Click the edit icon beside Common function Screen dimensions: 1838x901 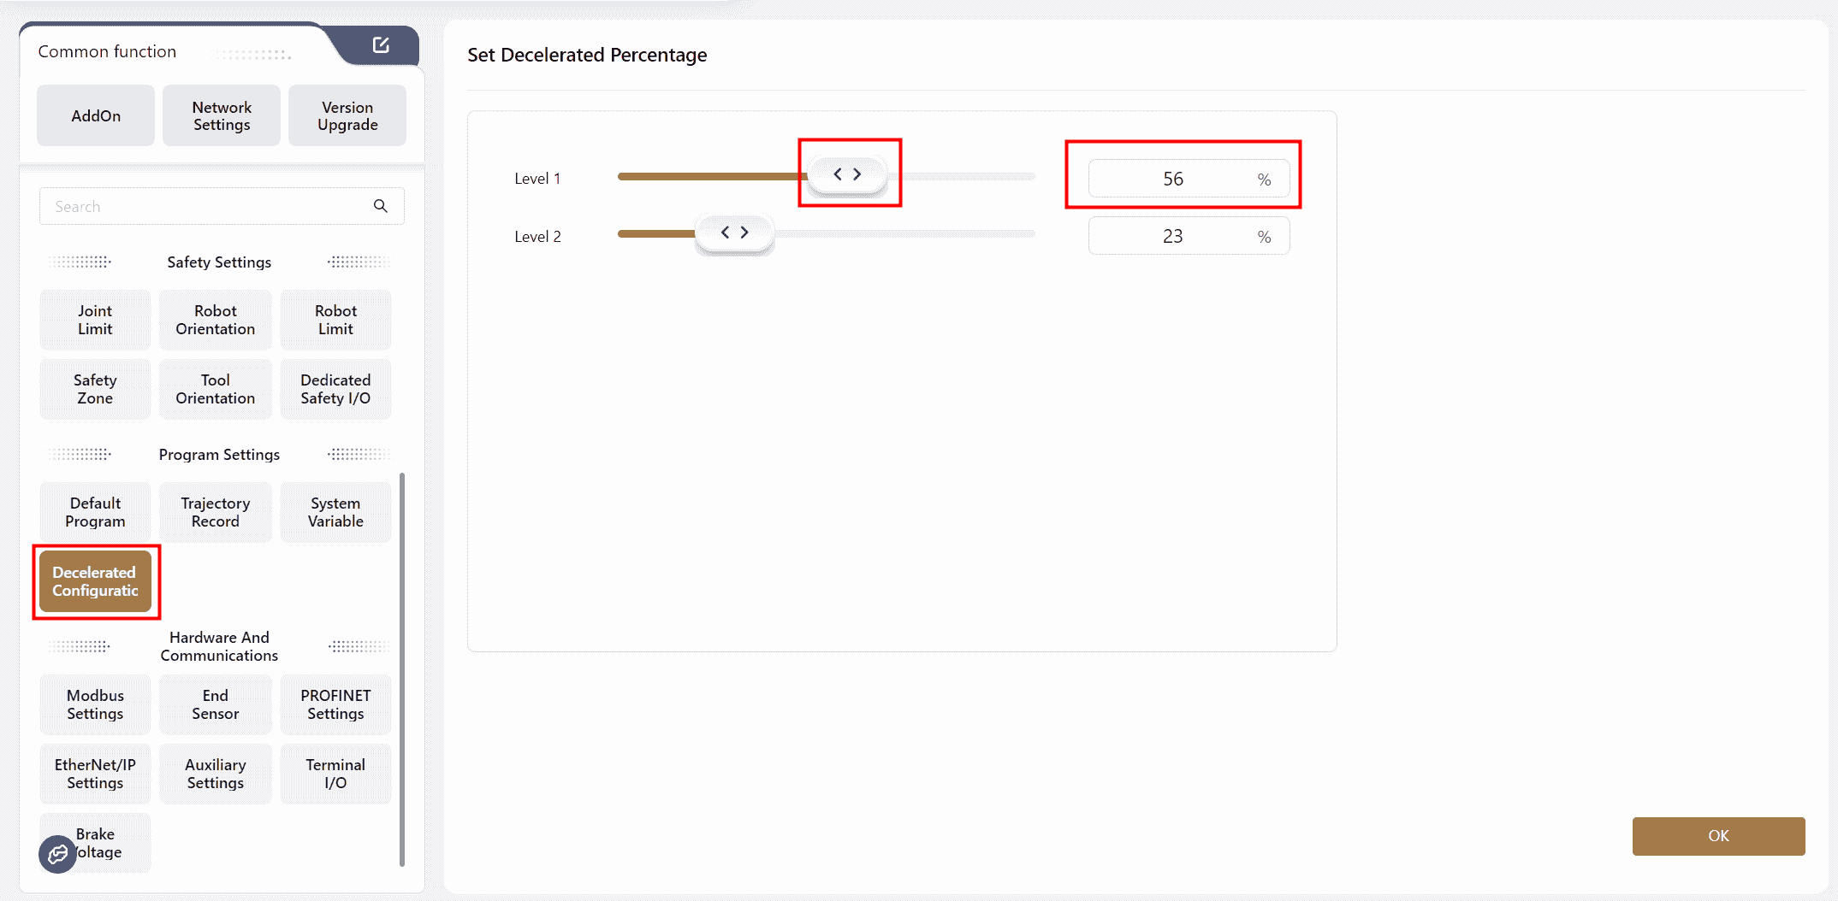tap(381, 45)
